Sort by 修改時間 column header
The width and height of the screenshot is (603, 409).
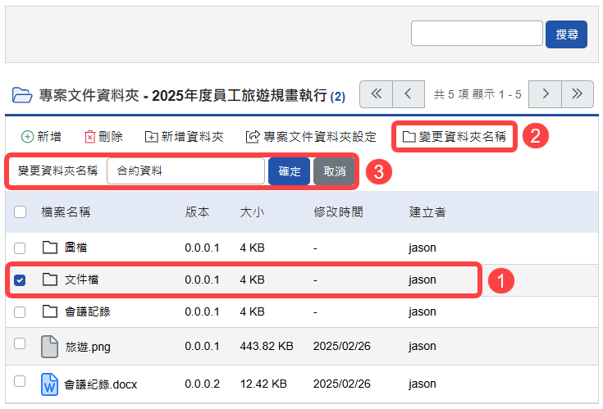(338, 212)
